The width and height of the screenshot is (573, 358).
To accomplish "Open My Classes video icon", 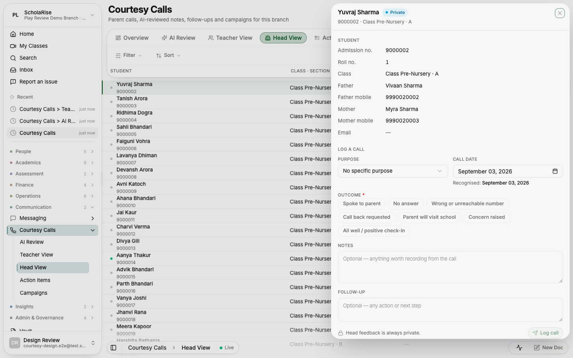I will 13,46.
